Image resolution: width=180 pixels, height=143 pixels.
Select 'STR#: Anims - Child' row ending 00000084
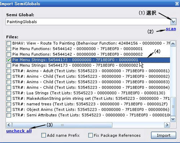[x=91, y=88]
